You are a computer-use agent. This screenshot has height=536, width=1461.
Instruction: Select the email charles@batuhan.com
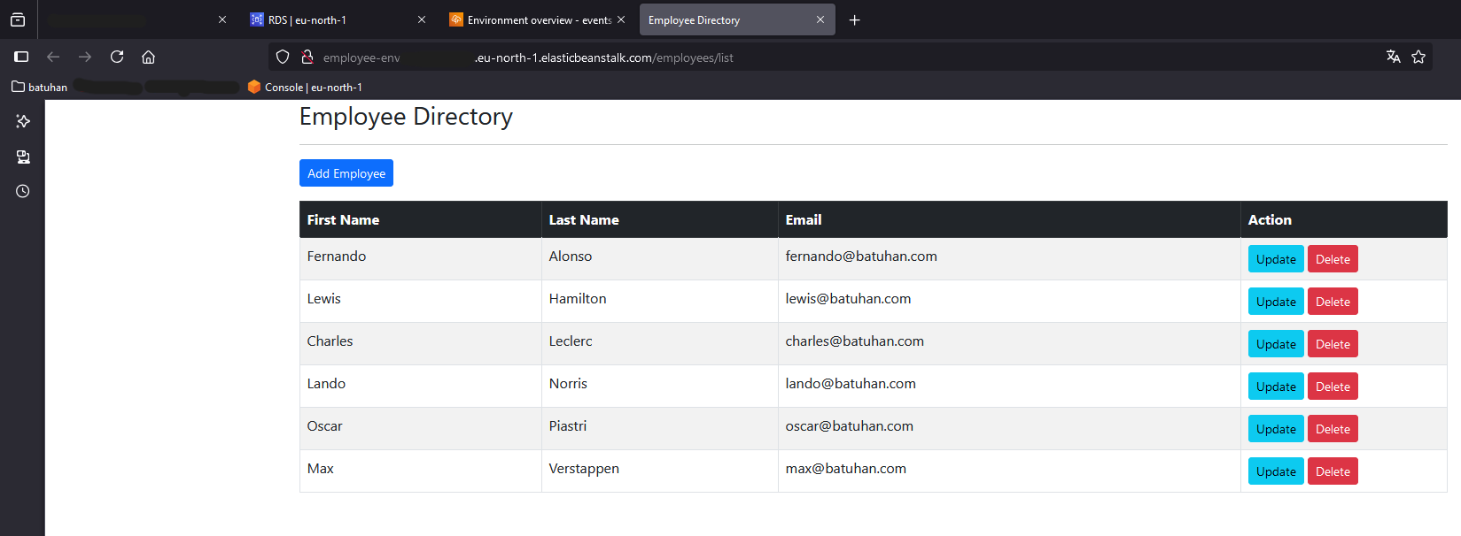tap(854, 341)
